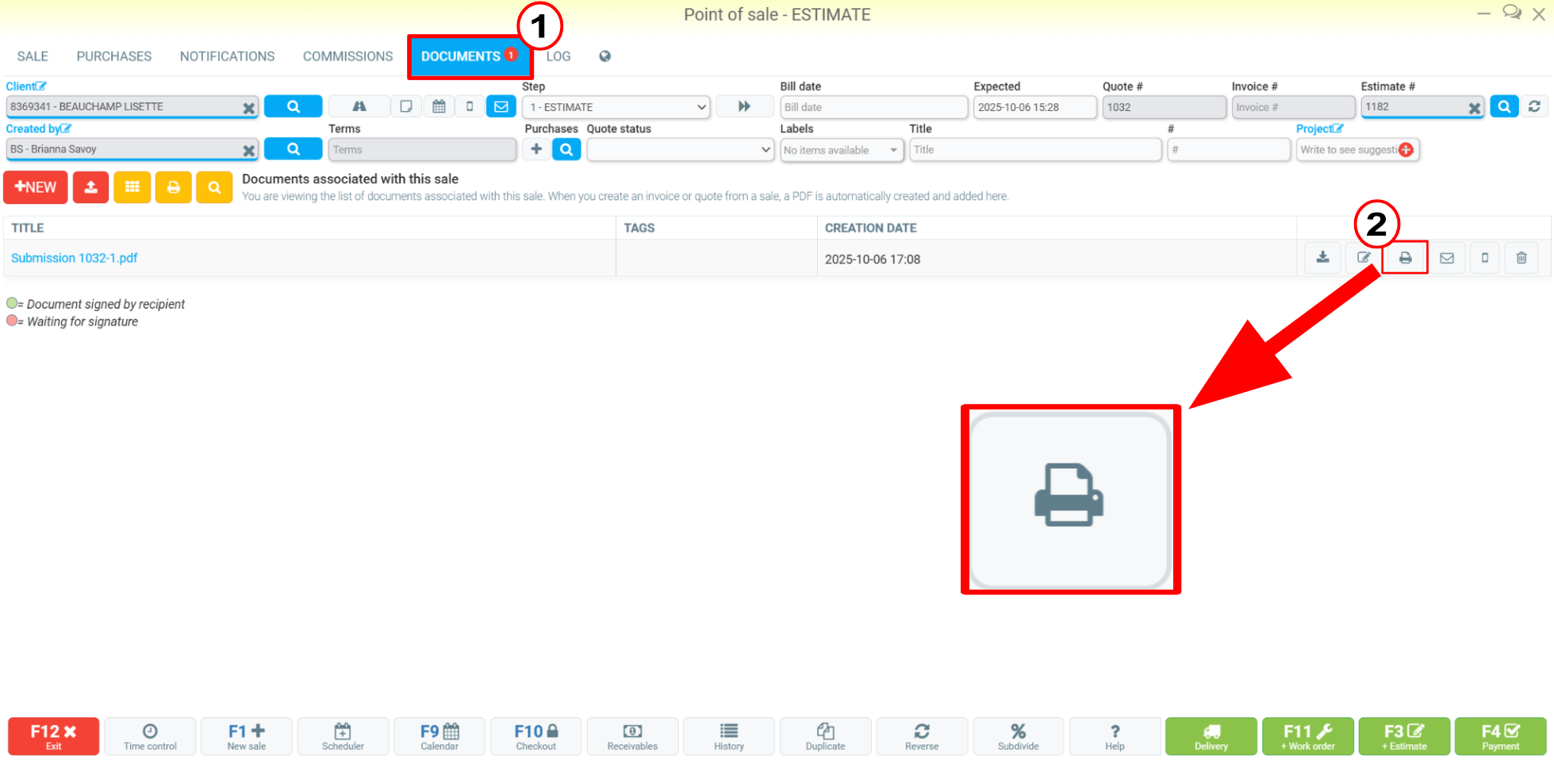Create work order with F11 button

point(1308,736)
